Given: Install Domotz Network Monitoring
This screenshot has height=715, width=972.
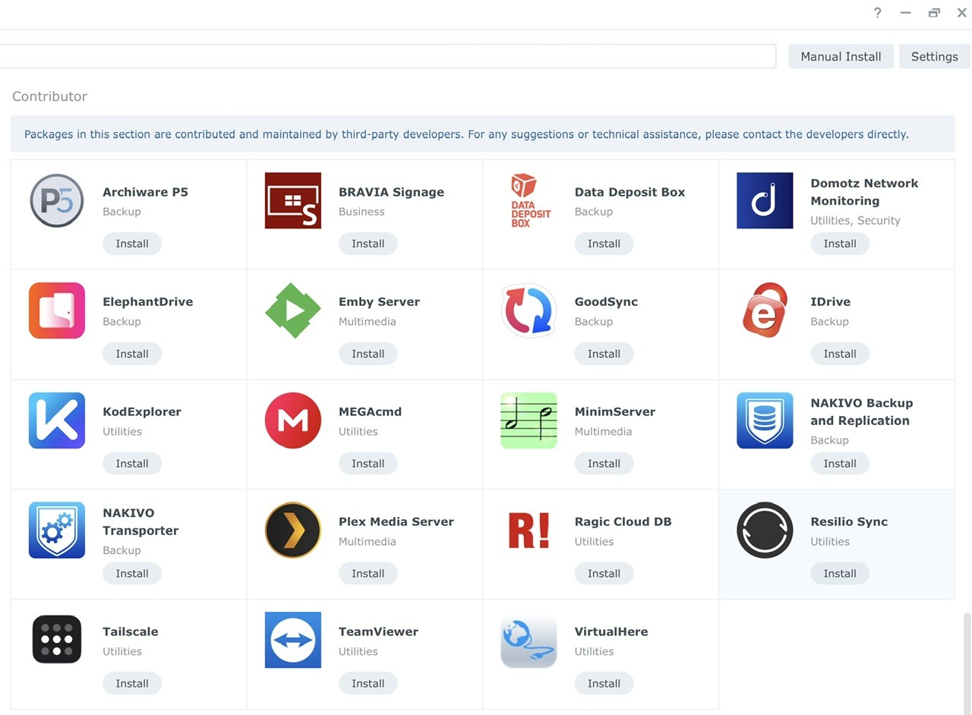Looking at the screenshot, I should tap(840, 244).
